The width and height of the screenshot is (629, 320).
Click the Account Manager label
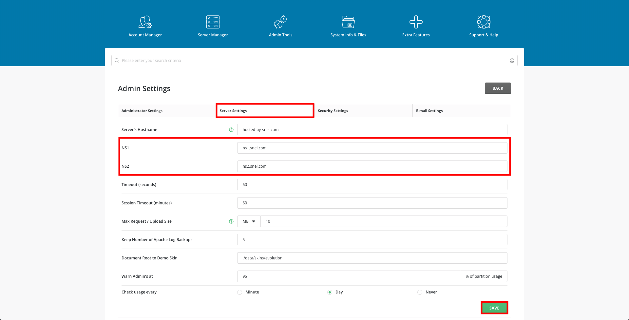pyautogui.click(x=145, y=35)
